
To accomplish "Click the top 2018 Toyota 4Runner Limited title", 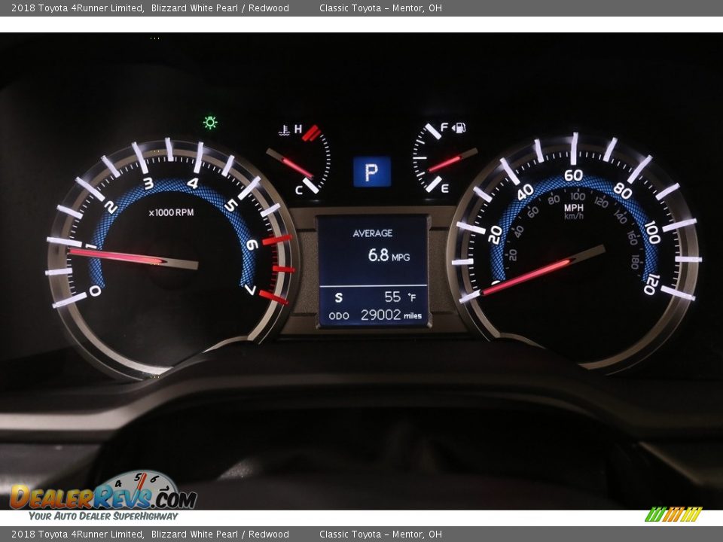I will click(x=77, y=8).
